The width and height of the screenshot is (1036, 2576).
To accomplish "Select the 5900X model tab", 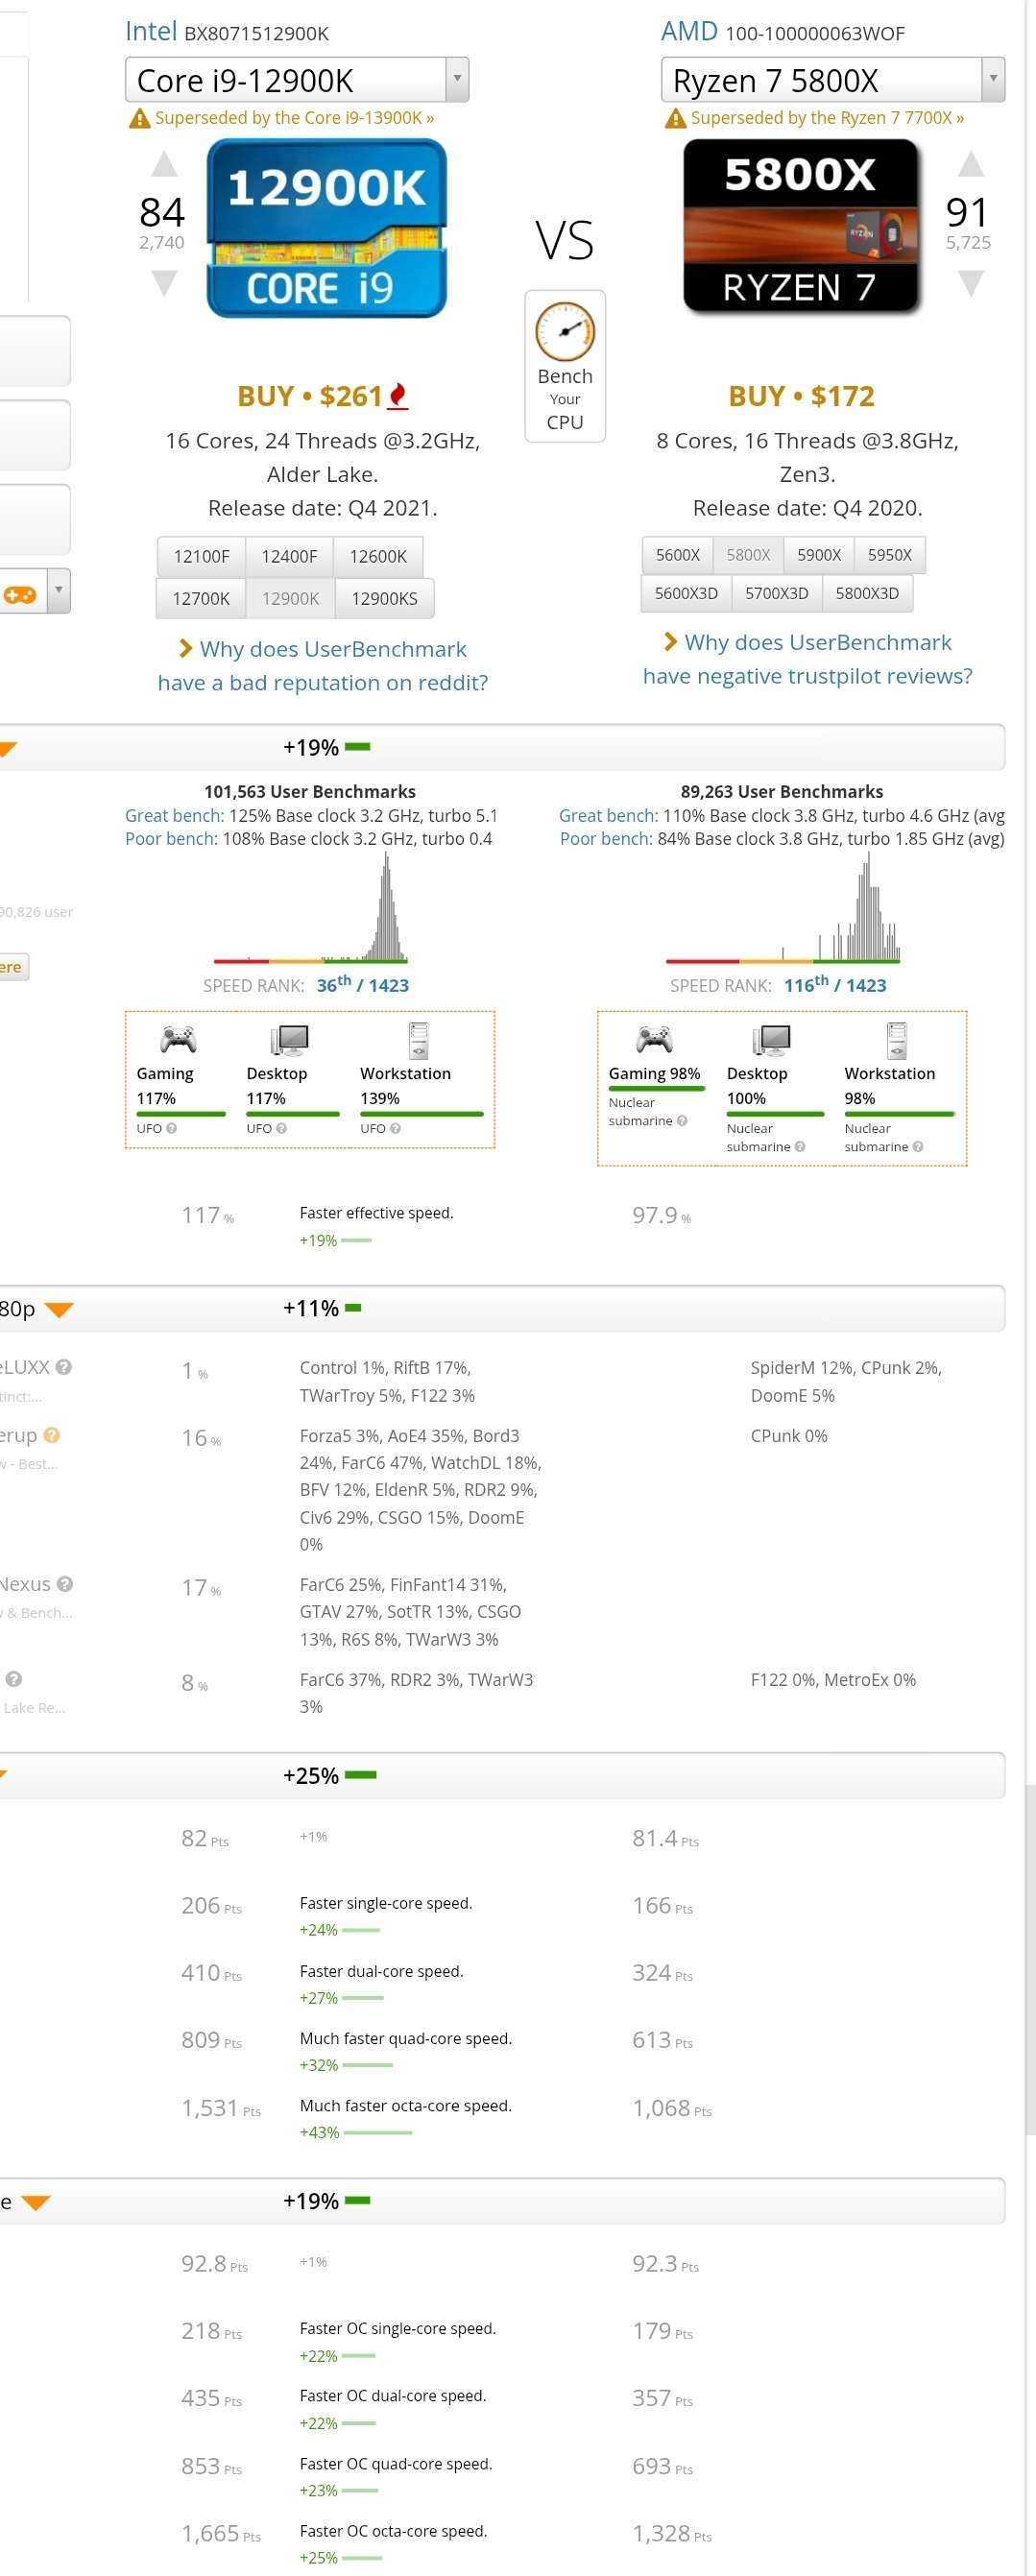I will (x=819, y=555).
